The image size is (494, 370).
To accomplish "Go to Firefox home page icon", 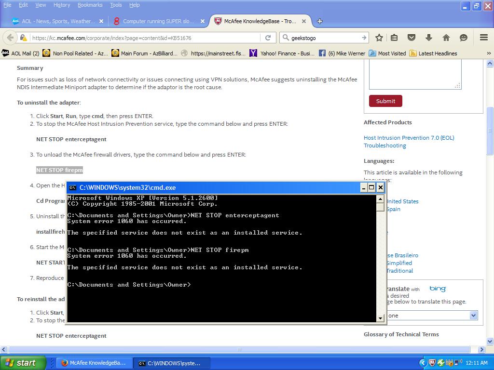I will pyautogui.click(x=446, y=38).
